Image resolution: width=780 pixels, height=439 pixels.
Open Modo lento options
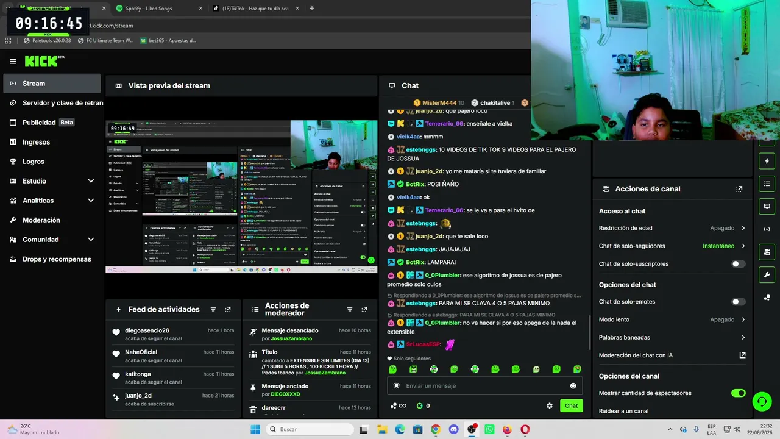pyautogui.click(x=672, y=319)
